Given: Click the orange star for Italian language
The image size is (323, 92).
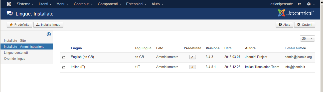Looking at the screenshot, I should coord(192,67).
